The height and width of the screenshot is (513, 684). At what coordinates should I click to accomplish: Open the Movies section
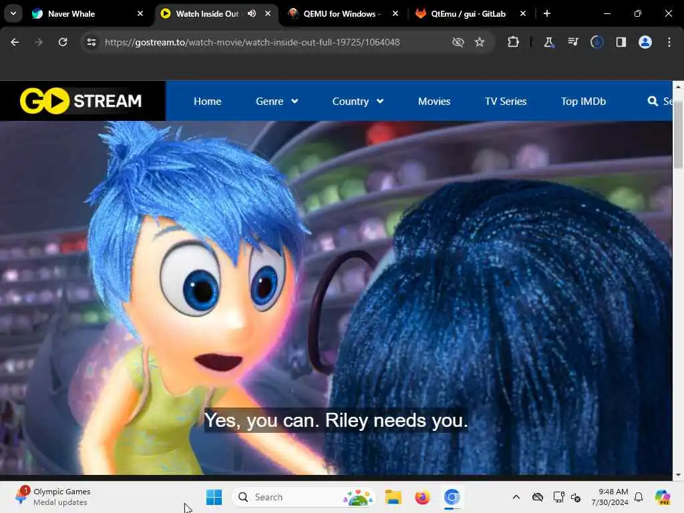coord(434,102)
